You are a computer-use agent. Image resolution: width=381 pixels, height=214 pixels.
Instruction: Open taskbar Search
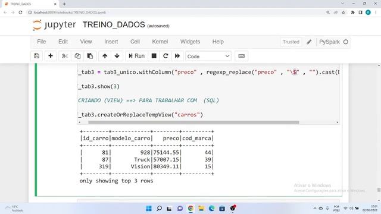pos(159,209)
